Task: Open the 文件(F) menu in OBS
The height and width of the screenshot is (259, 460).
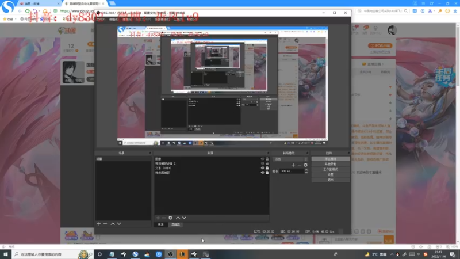Action: click(x=101, y=20)
